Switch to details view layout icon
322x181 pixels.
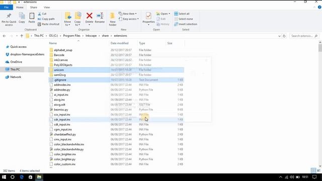313,170
